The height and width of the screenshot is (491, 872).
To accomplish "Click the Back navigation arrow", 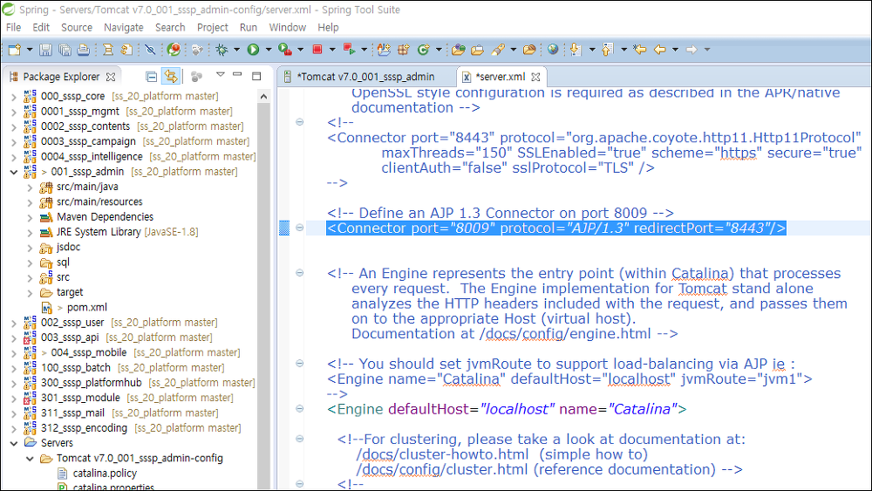I will [660, 50].
